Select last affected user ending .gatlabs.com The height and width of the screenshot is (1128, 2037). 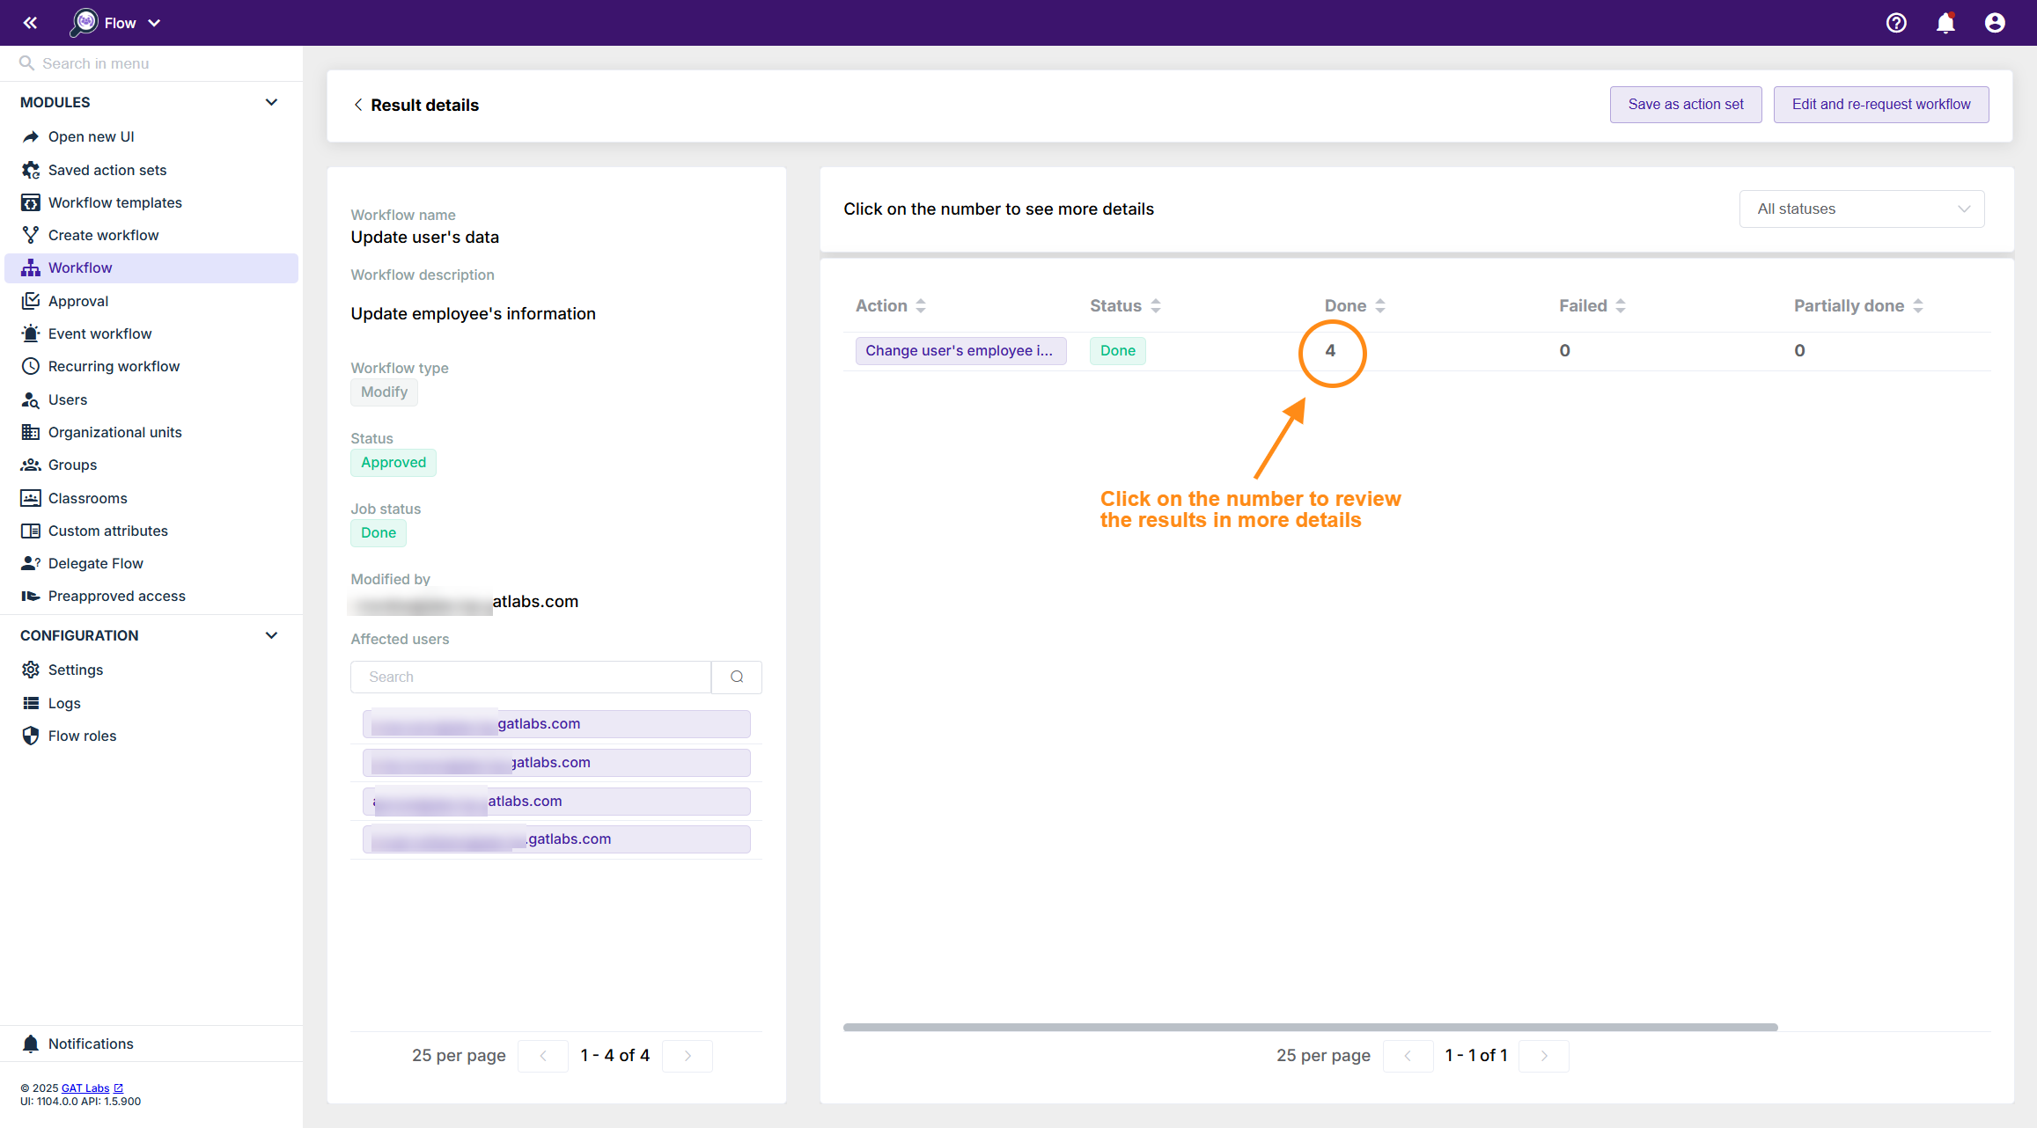556,839
